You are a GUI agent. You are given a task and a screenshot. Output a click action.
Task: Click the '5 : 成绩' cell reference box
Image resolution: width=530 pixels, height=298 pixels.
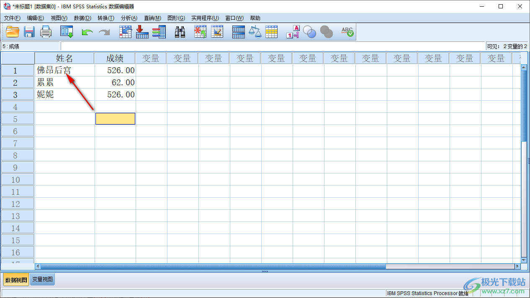[31, 46]
